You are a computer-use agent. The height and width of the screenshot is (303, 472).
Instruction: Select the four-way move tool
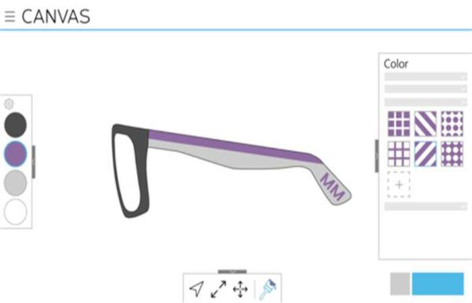(241, 289)
